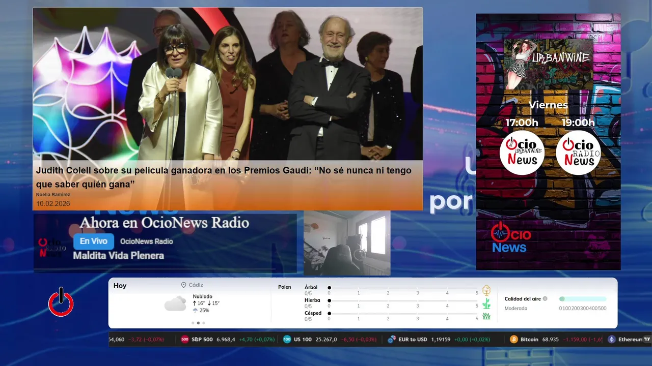The height and width of the screenshot is (366, 652).
Task: Click the Calidad del aire label
Action: tap(523, 299)
